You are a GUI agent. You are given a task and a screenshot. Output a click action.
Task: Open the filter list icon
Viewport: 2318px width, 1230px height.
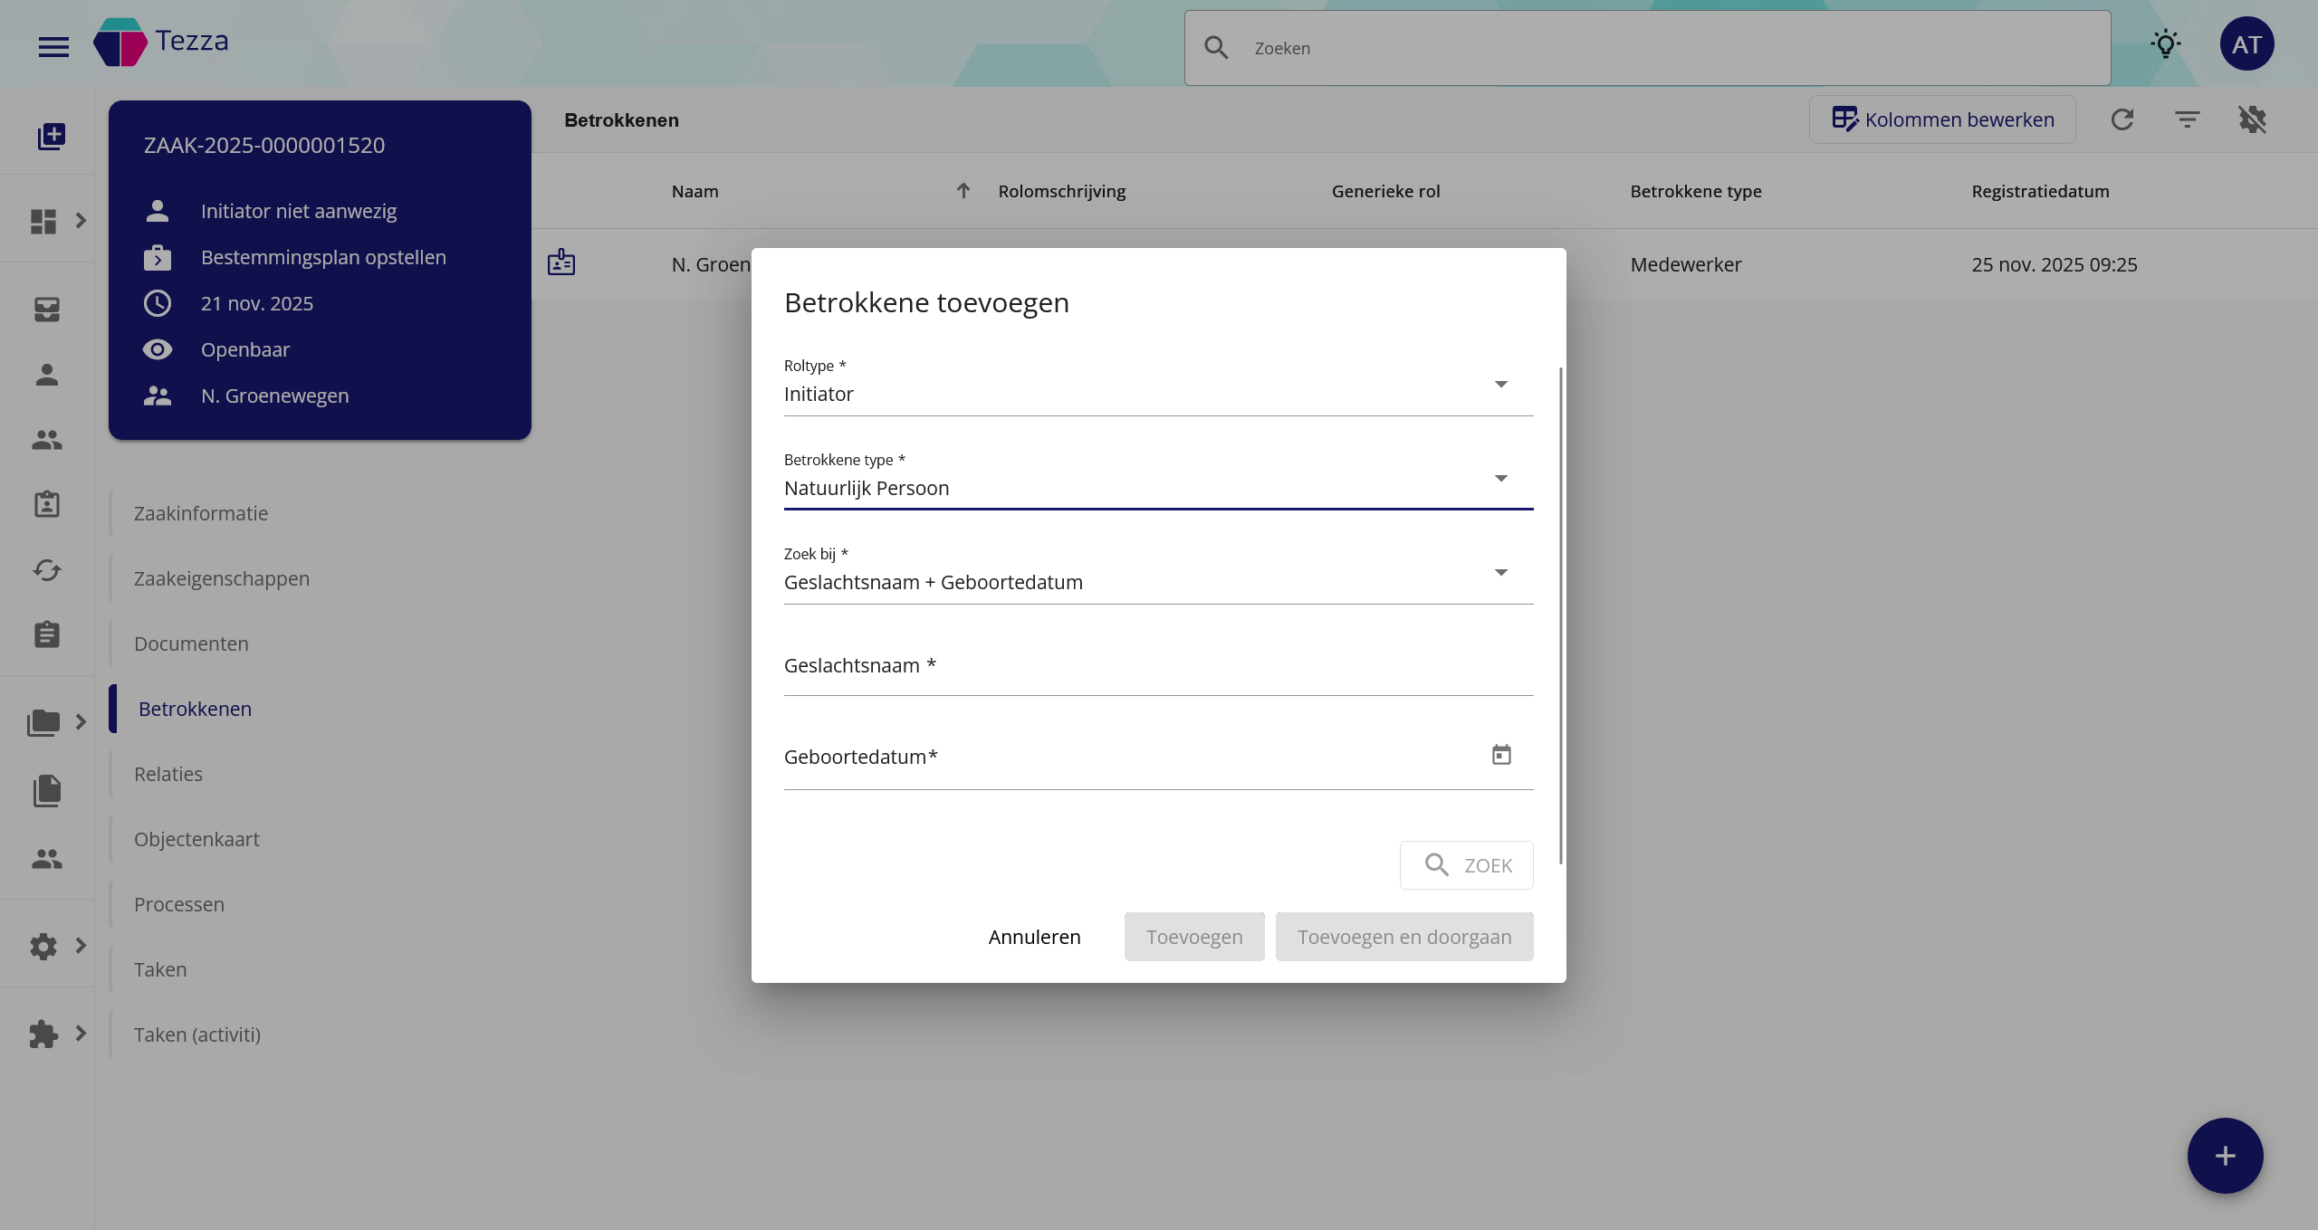[x=2187, y=119]
